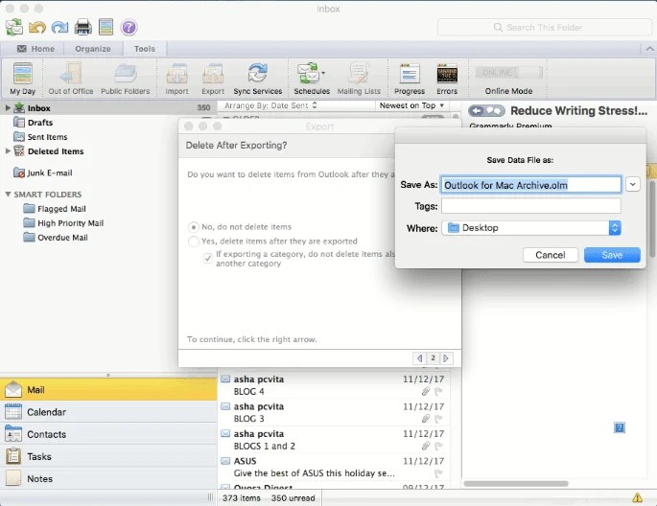The height and width of the screenshot is (506, 657).
Task: Open the Mail view
Action: coord(108,390)
